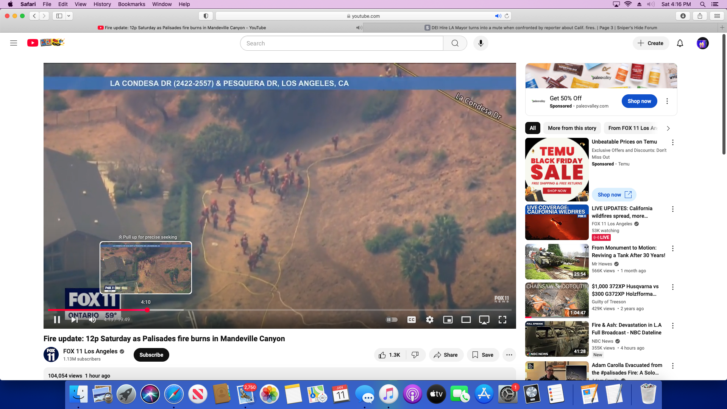Toggle the autoplay switch
The image size is (727, 409).
coord(392,320)
